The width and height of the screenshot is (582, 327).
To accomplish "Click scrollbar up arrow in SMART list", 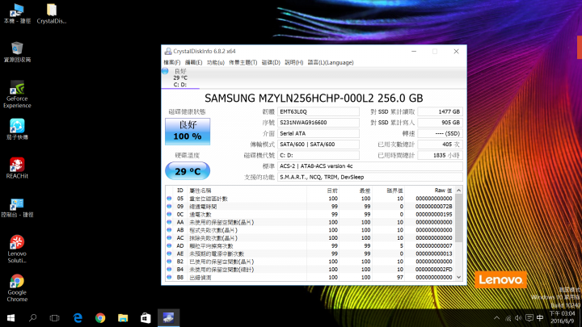I will [x=459, y=191].
